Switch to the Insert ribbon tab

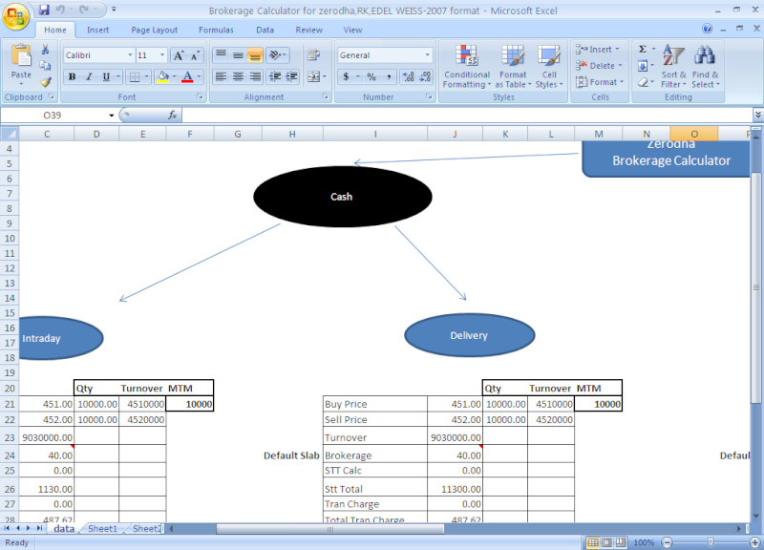(x=97, y=30)
